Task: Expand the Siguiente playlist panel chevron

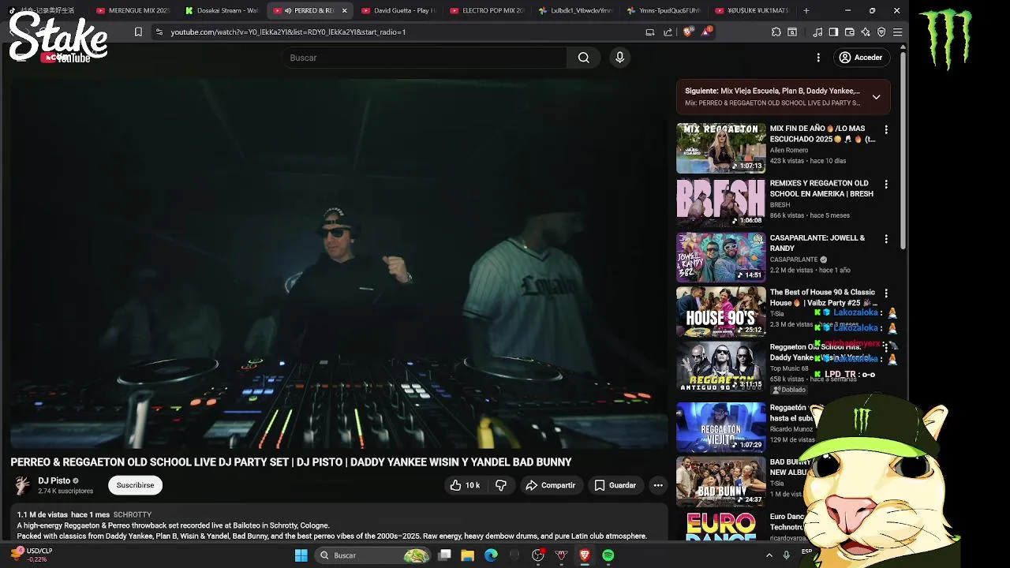Action: coord(876,97)
